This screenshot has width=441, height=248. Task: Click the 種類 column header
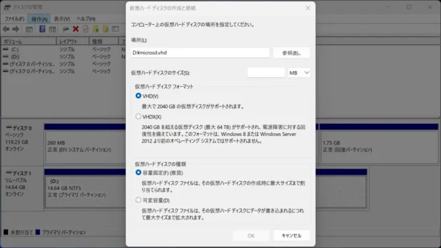point(104,41)
